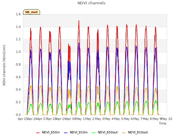The width and height of the screenshot is (184, 138).
Task: Click the orange NDVI_810out legend swatch
Action: point(124,133)
